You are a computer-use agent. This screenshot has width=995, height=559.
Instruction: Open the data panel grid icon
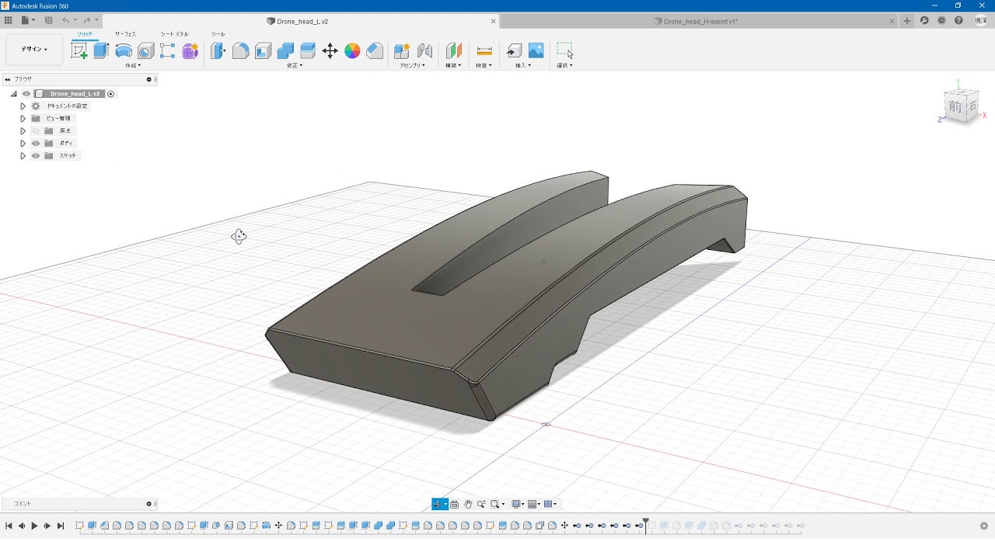coord(9,21)
